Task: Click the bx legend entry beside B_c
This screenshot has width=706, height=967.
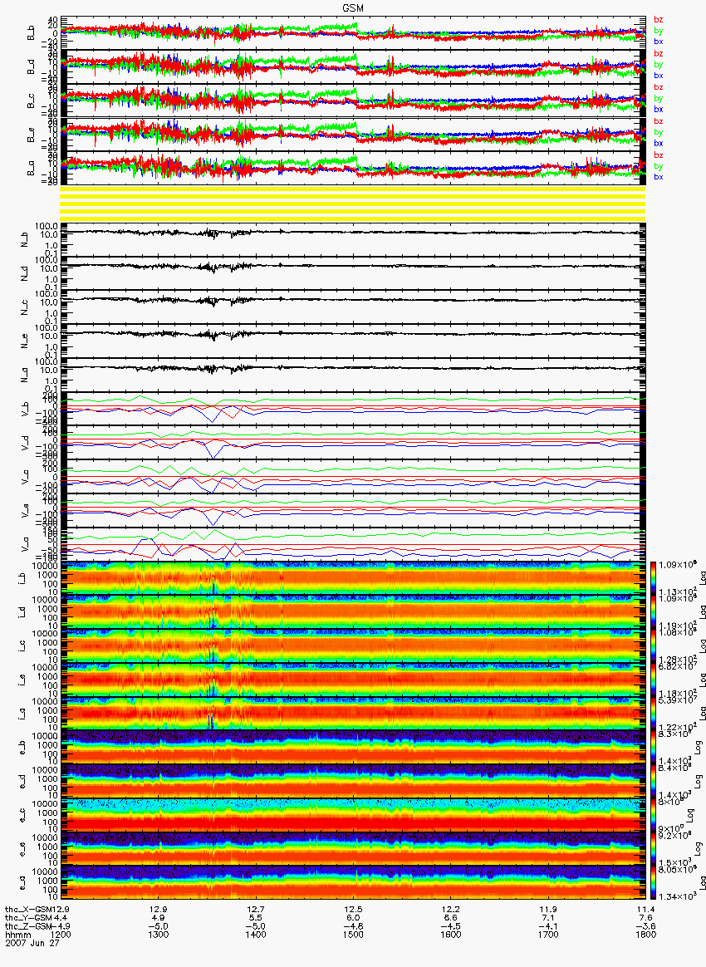Action: pos(659,109)
